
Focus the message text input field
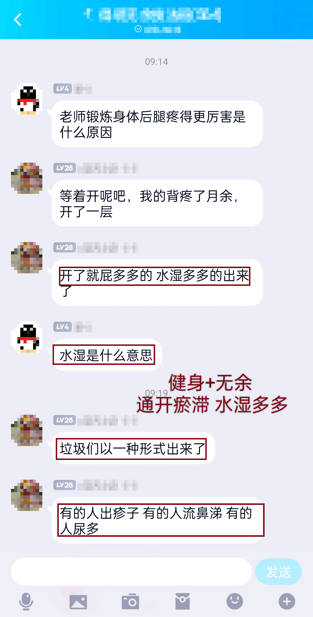[131, 572]
